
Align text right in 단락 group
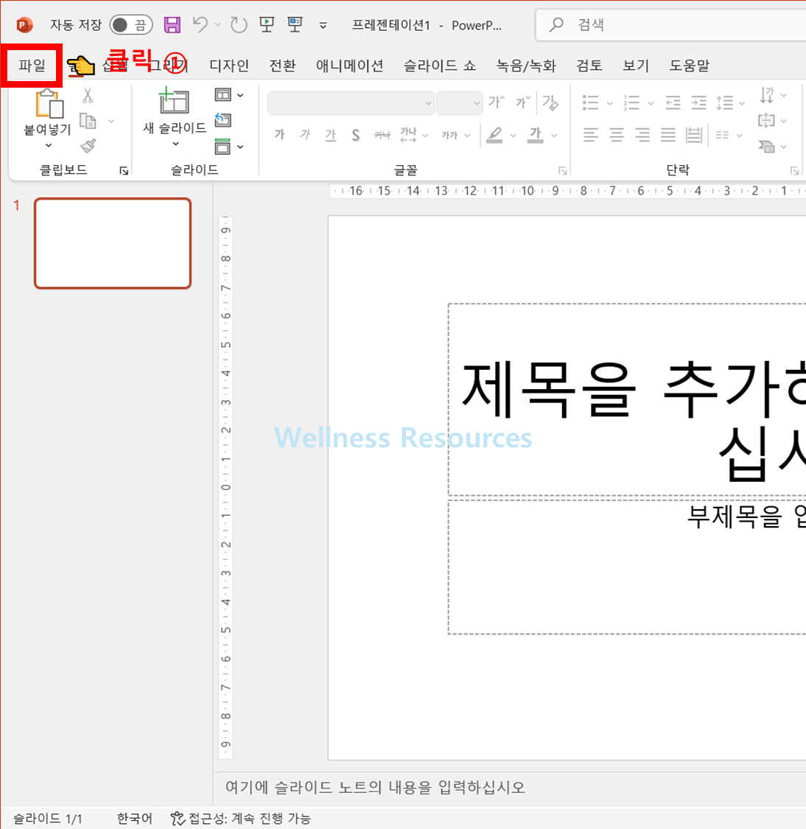click(x=642, y=136)
